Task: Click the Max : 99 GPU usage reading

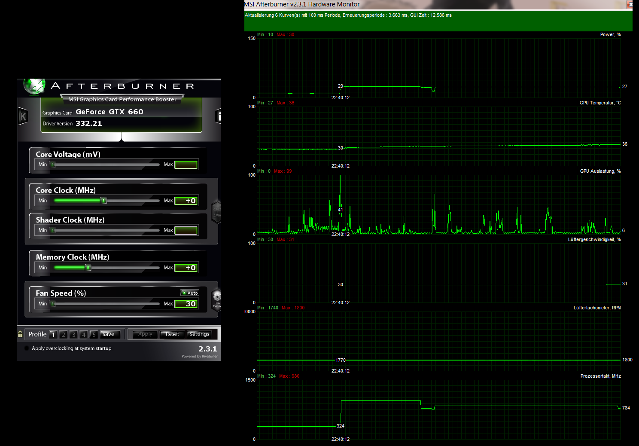Action: point(283,171)
